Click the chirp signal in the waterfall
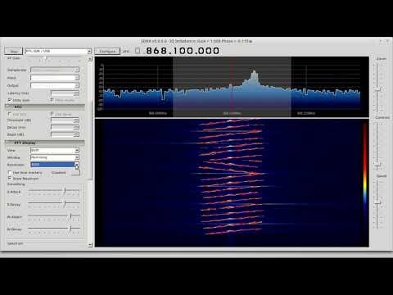Image resolution: width=393 pixels, height=295 pixels. tap(231, 176)
